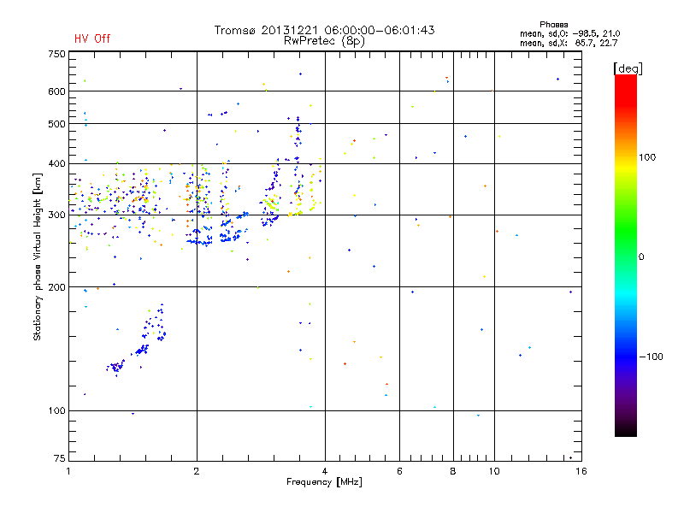Viewport: 684px width, 513px height.
Task: Click the x-axis frequency label "8"
Action: click(453, 471)
